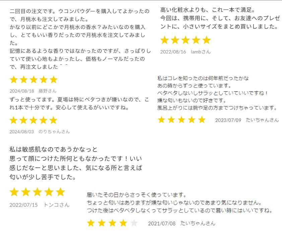
Task: Click たいちゃんさん beside the 2023/07/09 date
Action: point(262,120)
